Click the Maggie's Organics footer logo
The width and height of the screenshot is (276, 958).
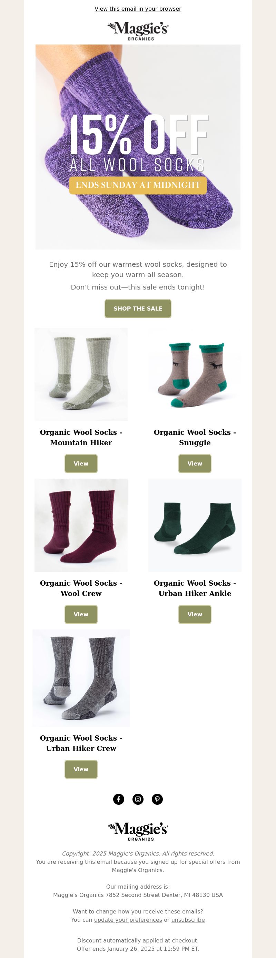coord(138,832)
